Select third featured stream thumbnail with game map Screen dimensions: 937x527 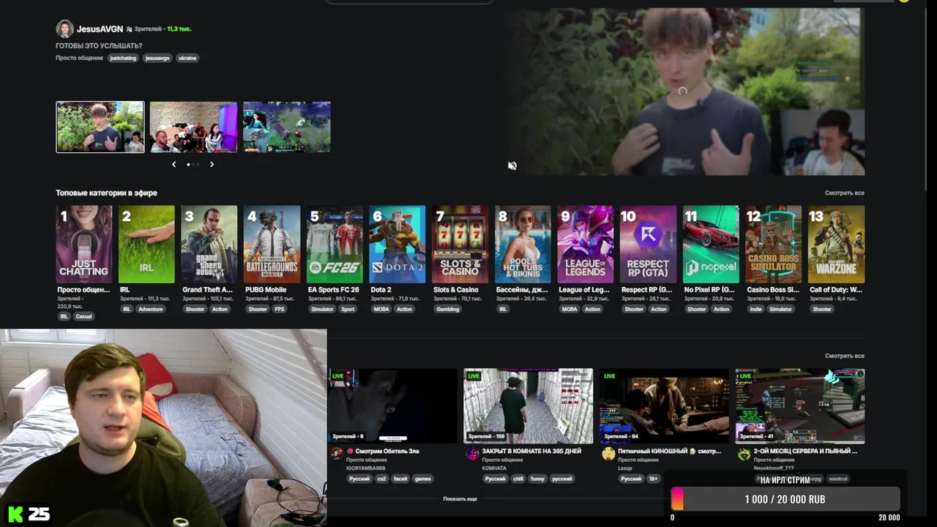click(287, 127)
